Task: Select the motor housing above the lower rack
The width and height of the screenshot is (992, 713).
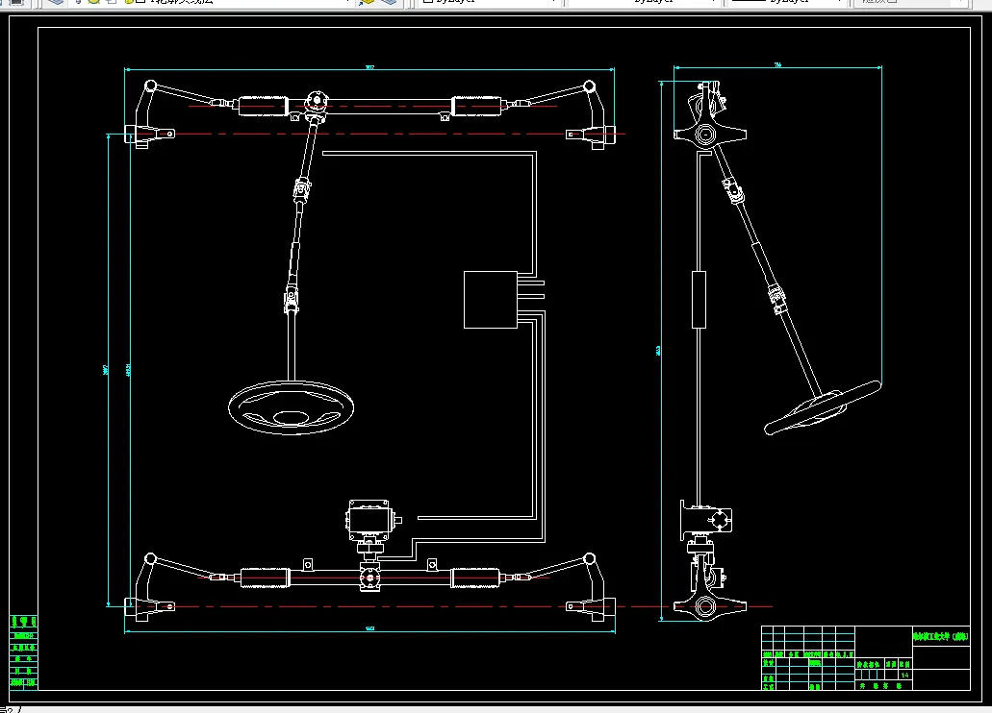Action: (x=369, y=520)
